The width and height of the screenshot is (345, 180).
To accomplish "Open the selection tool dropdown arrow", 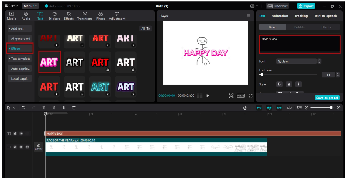I will (14, 108).
